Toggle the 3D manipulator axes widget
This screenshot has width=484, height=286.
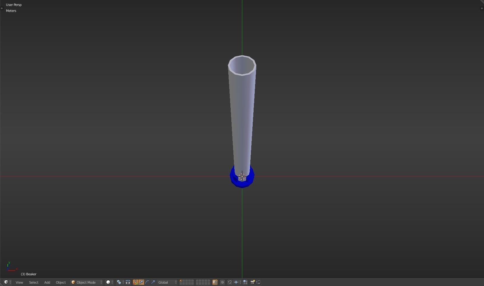tap(135, 282)
